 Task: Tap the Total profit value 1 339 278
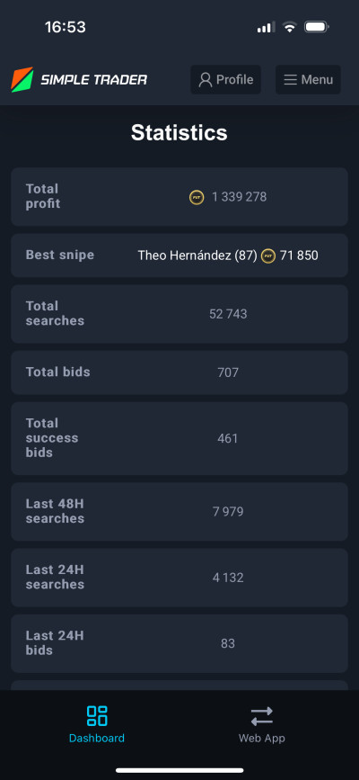tap(240, 197)
